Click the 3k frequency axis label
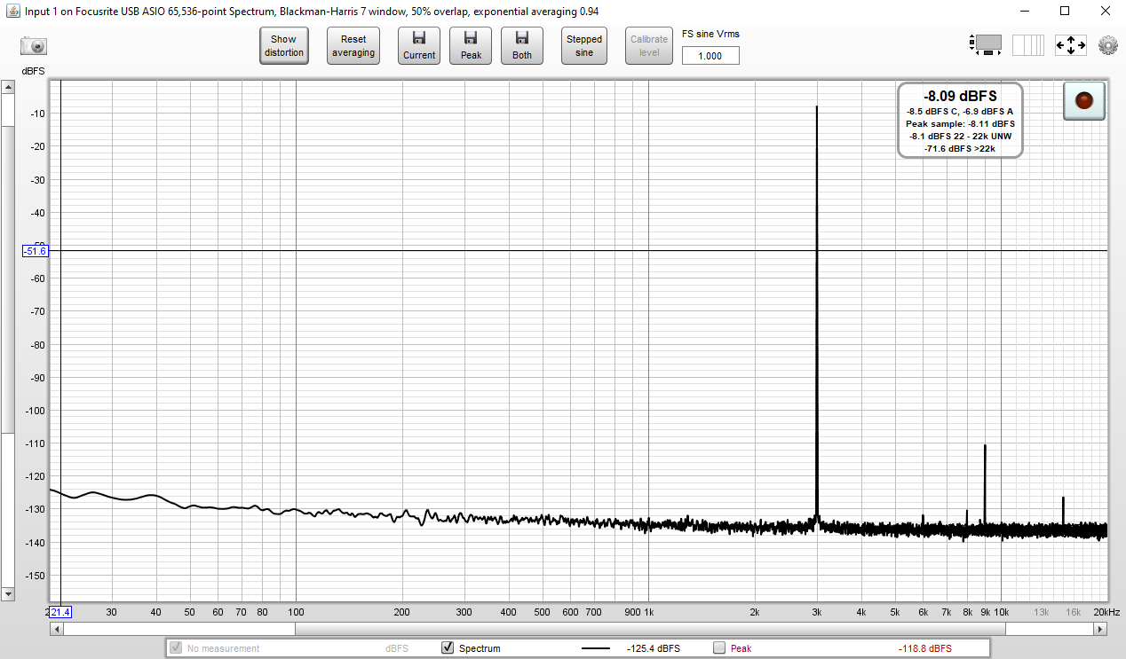This screenshot has width=1126, height=659. click(x=816, y=612)
